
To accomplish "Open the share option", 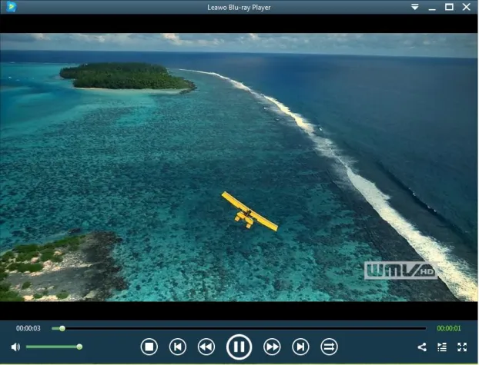I will 422,347.
